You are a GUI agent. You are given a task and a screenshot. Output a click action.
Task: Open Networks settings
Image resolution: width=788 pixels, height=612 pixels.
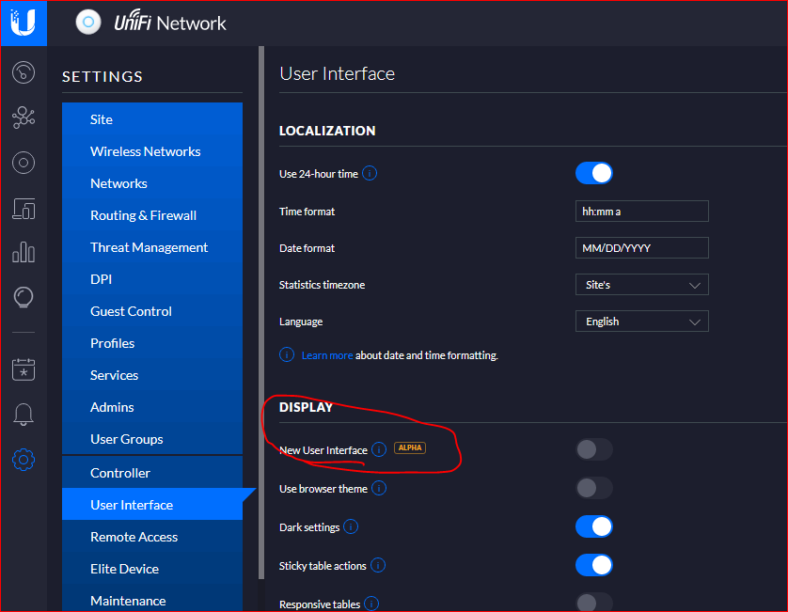click(152, 183)
